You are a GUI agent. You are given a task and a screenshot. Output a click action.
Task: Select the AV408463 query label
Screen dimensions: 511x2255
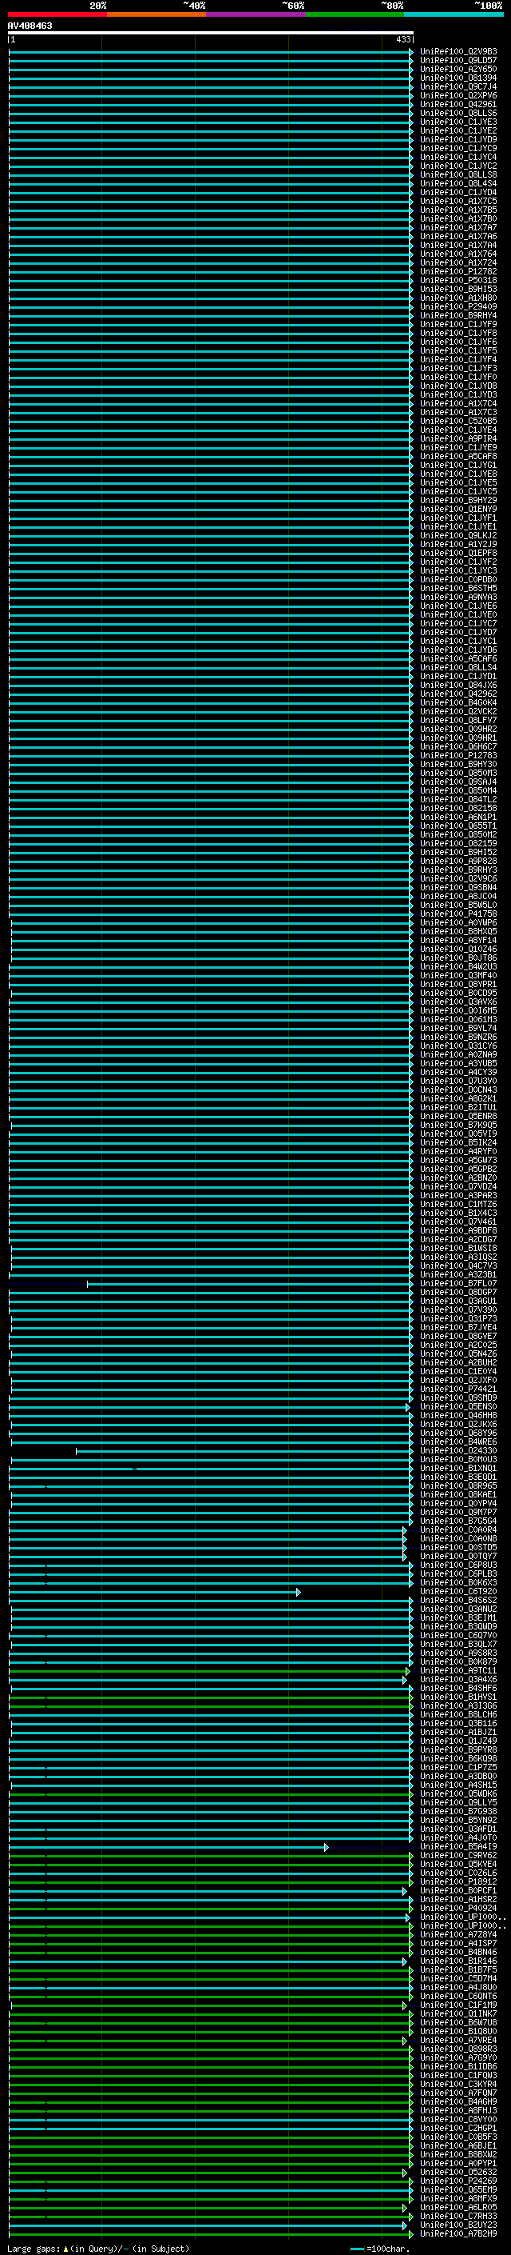[x=30, y=26]
